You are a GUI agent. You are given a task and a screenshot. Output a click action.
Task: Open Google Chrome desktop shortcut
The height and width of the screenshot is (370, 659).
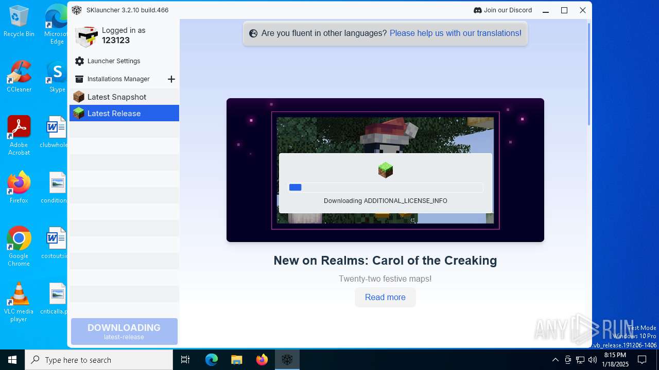19,247
